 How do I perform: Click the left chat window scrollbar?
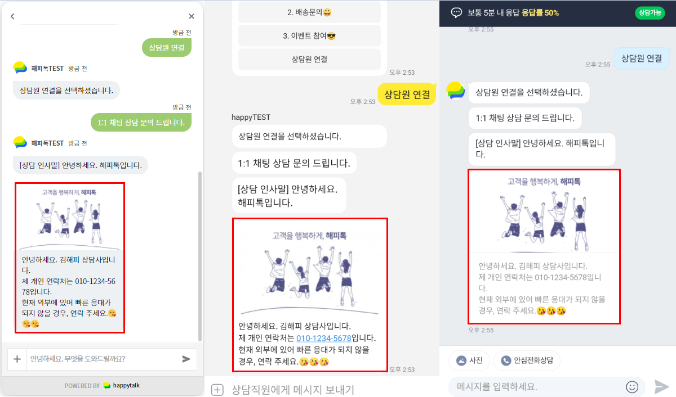click(x=199, y=256)
